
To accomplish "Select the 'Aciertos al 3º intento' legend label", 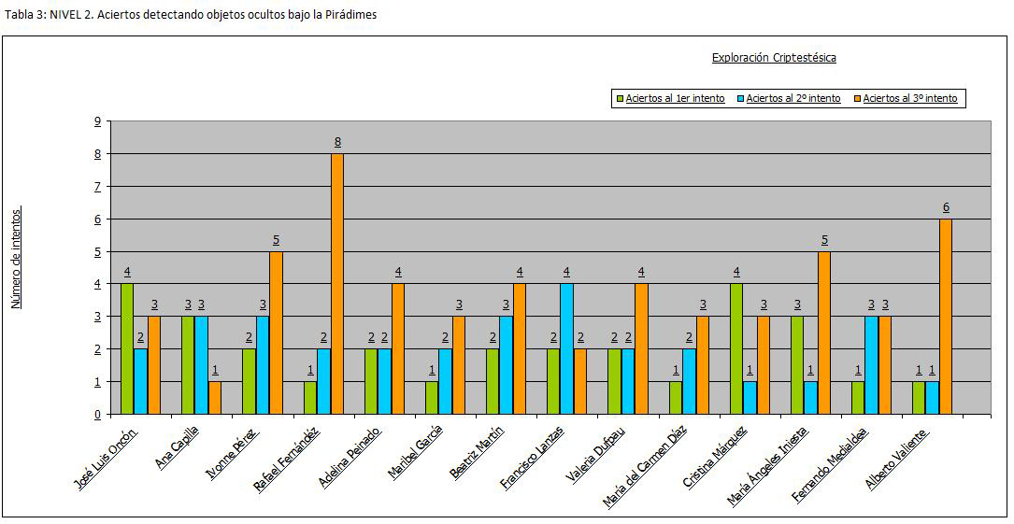I will pyautogui.click(x=910, y=98).
